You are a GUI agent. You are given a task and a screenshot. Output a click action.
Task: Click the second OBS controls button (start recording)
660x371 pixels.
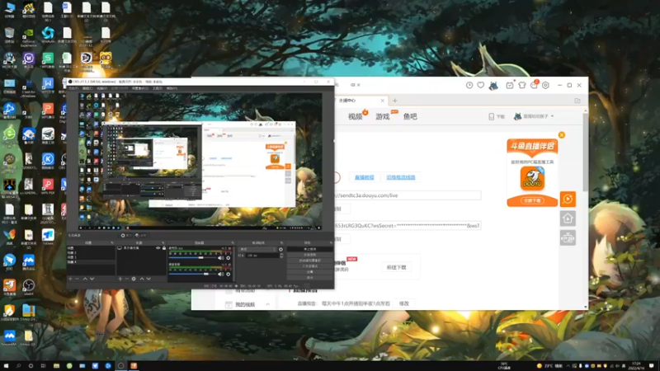point(310,255)
